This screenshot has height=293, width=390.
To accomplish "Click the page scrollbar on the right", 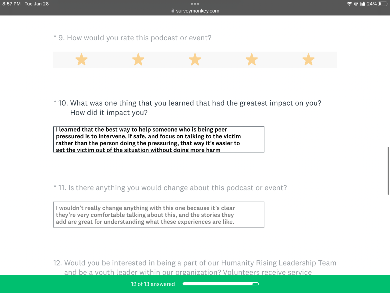I will pos(388,171).
